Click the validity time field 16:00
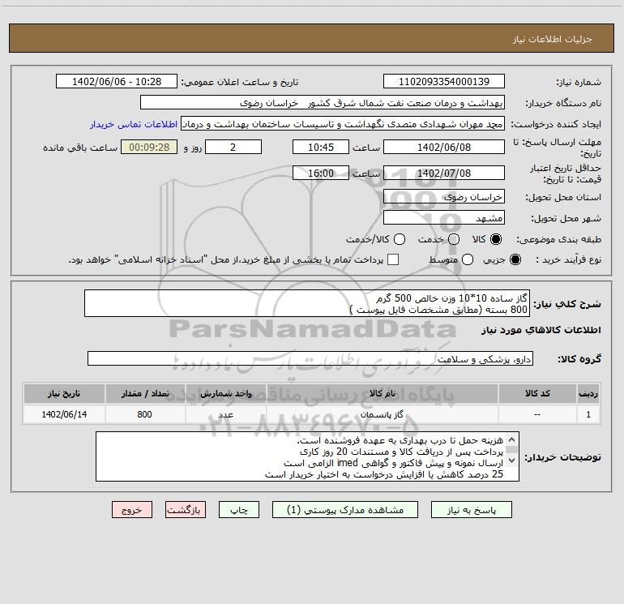This screenshot has height=604, width=624. (x=321, y=173)
